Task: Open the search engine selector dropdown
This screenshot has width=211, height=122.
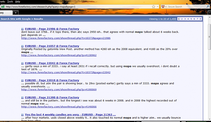Action: [164, 7]
